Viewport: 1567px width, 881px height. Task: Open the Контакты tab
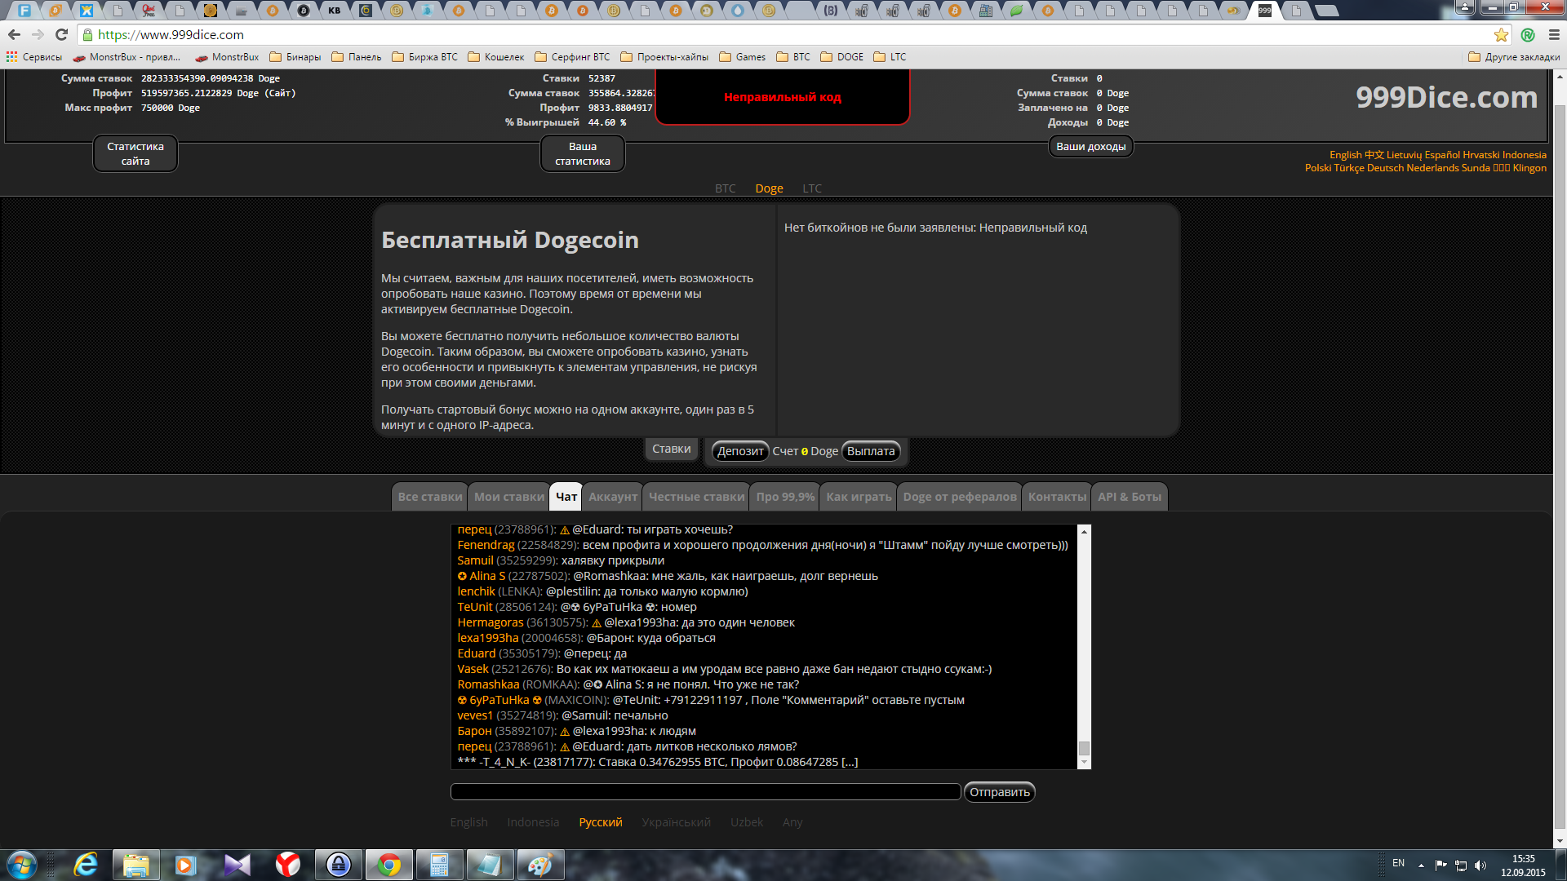pyautogui.click(x=1057, y=497)
